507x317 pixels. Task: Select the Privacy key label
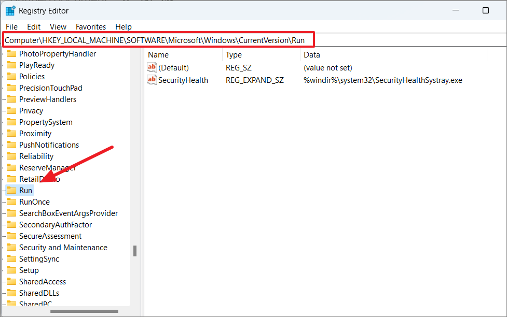pyautogui.click(x=31, y=111)
